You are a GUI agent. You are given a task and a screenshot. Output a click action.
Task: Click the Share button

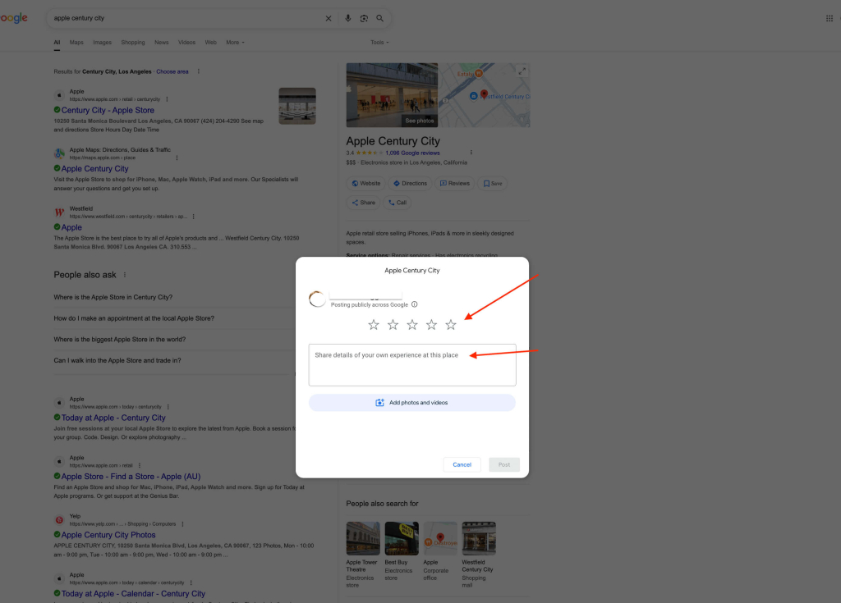[x=363, y=203]
